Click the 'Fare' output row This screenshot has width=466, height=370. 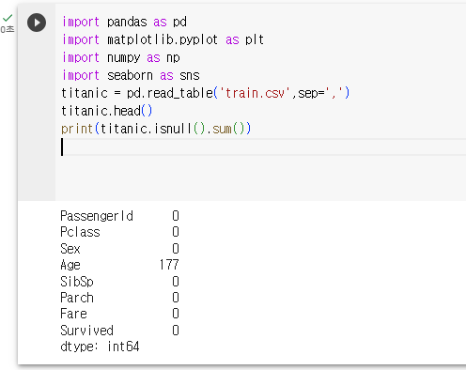119,314
